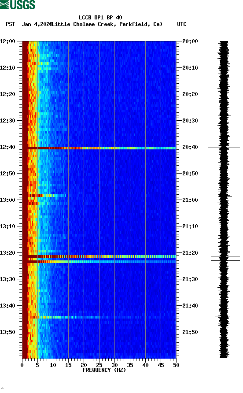Click the '12:20' PST time label

pos(8,94)
